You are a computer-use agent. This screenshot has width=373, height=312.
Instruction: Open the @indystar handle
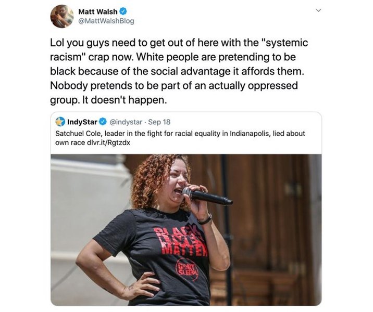(x=126, y=122)
